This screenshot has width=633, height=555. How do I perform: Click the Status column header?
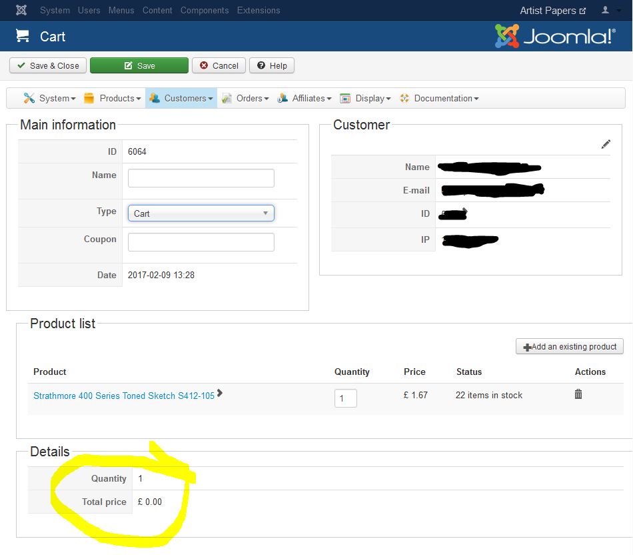coord(469,372)
